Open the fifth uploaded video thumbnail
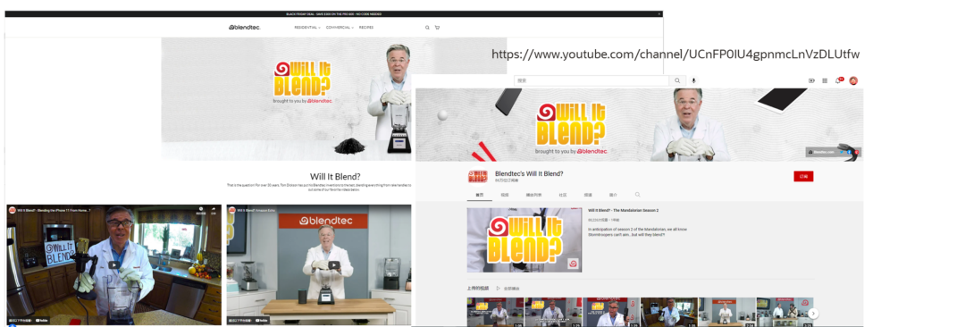Image resolution: width=965 pixels, height=327 pixels. (x=726, y=312)
